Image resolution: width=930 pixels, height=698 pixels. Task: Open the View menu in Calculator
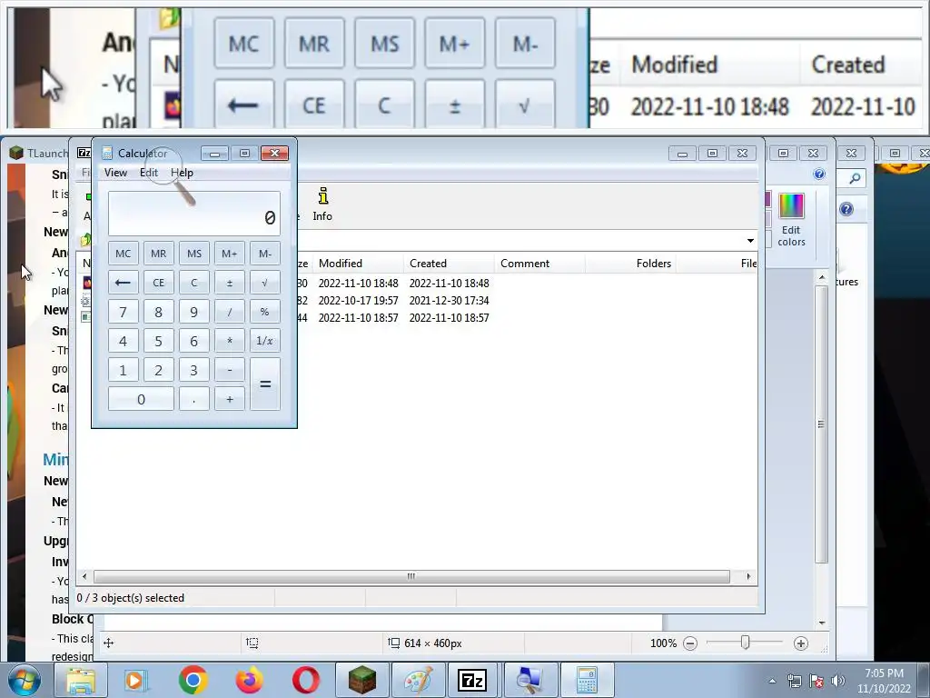115,173
